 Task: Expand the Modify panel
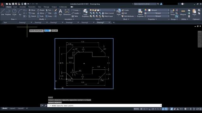(x=42, y=19)
